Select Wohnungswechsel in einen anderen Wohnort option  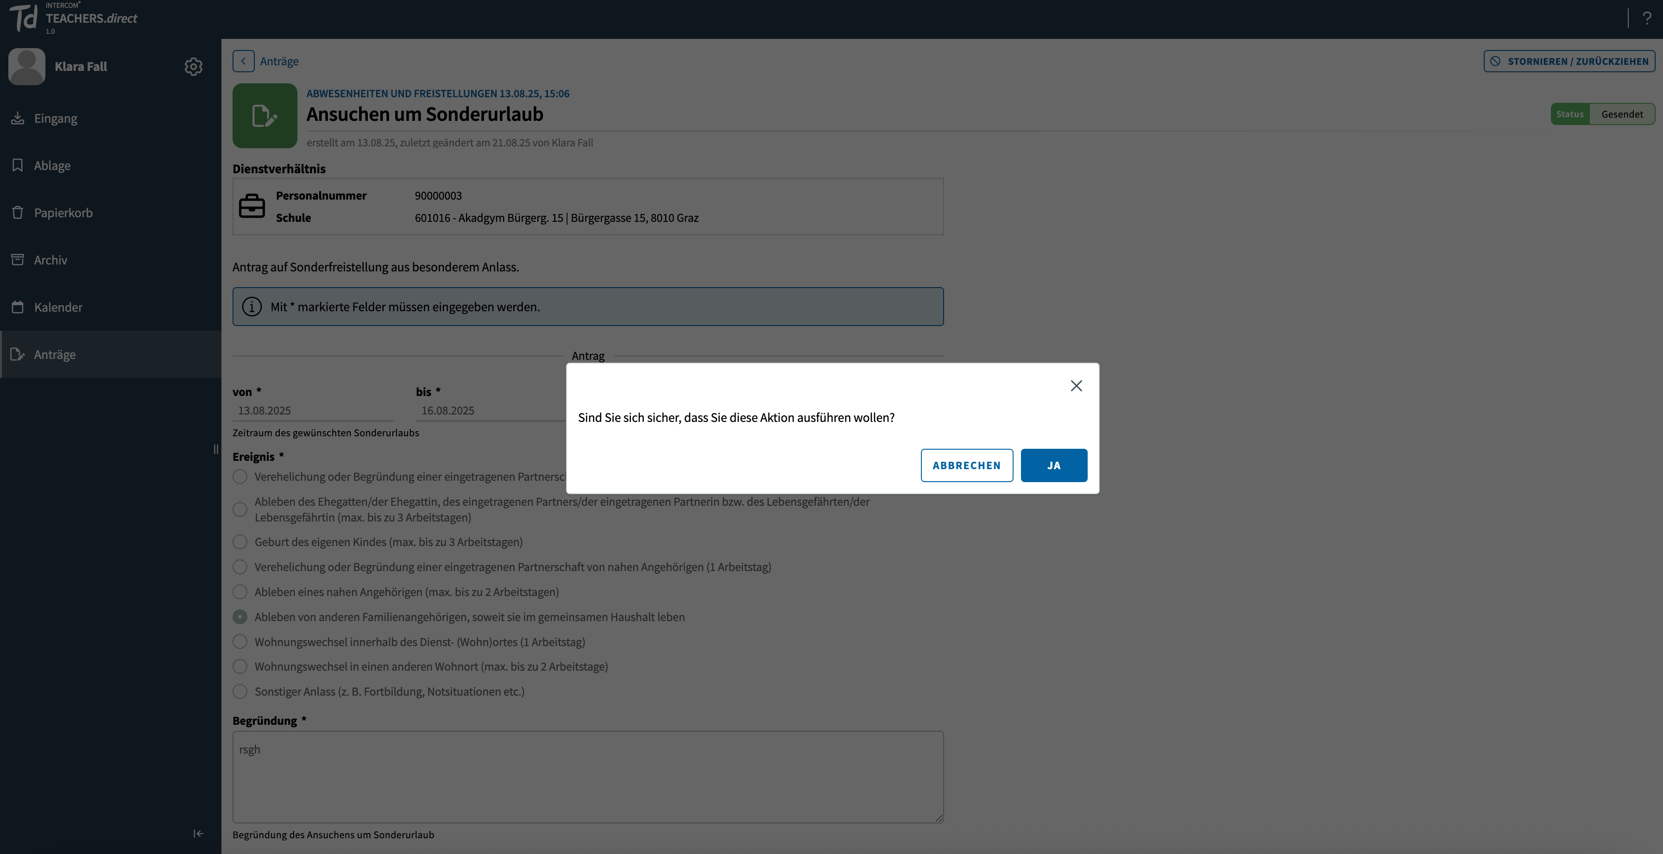(x=239, y=666)
